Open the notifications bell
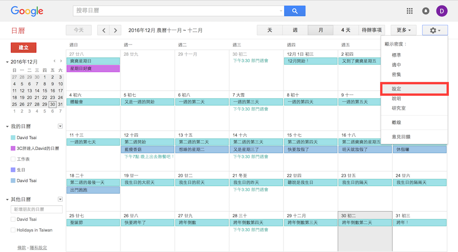Image resolution: width=458 pixels, height=252 pixels. pyautogui.click(x=425, y=11)
